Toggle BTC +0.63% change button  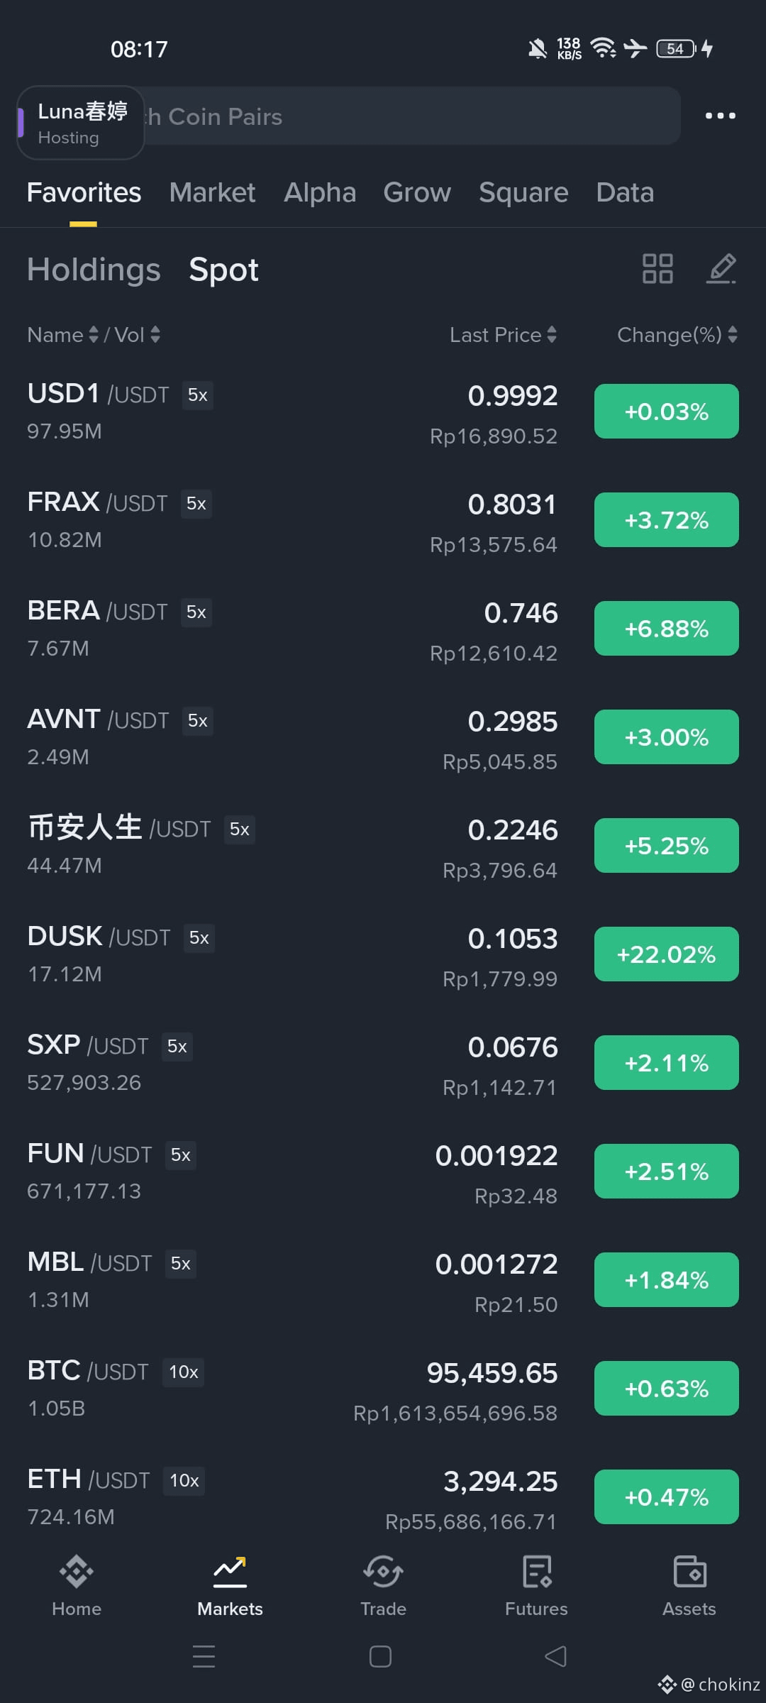click(667, 1389)
